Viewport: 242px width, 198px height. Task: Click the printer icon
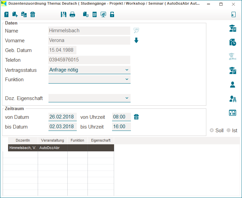(x=72, y=14)
